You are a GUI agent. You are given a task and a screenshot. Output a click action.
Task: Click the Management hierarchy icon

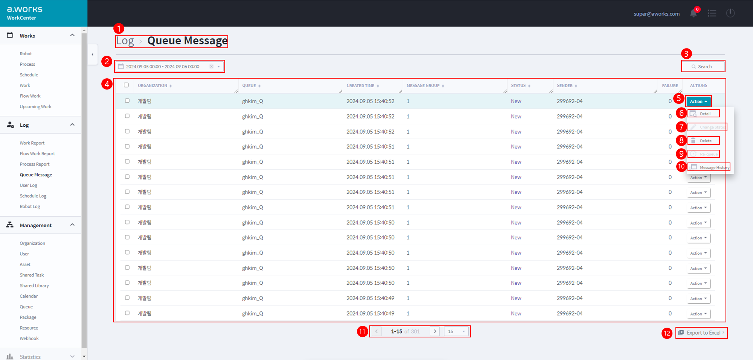[10, 225]
